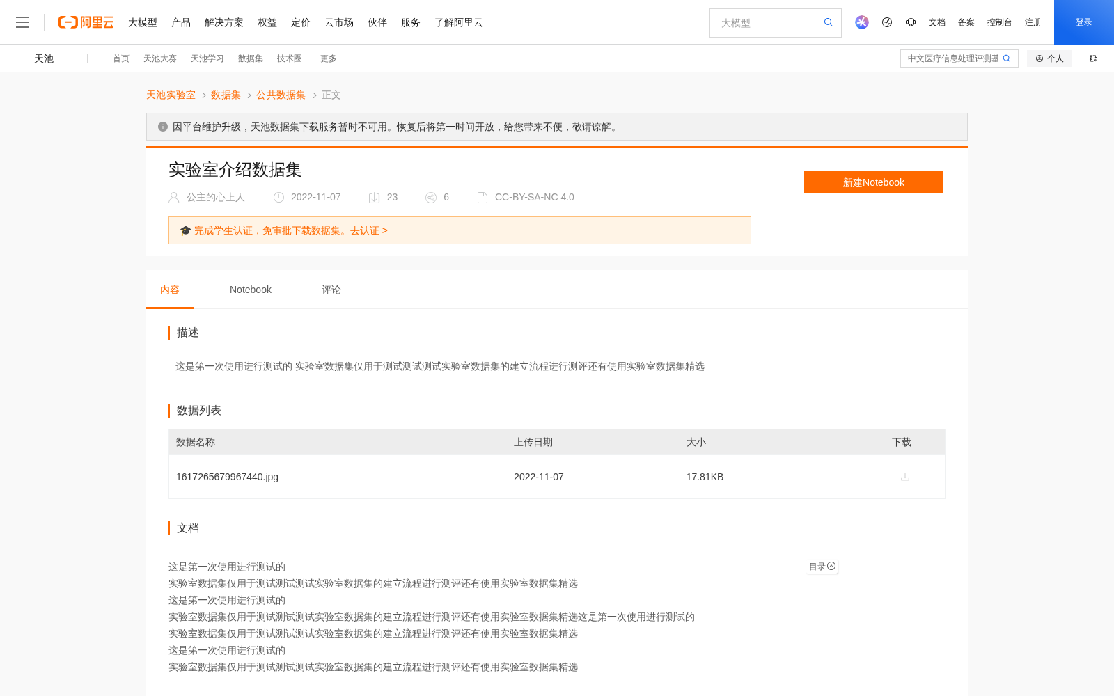1114x696 pixels.
Task: Go to 公共数据集 breadcrumb link
Action: pyautogui.click(x=281, y=95)
